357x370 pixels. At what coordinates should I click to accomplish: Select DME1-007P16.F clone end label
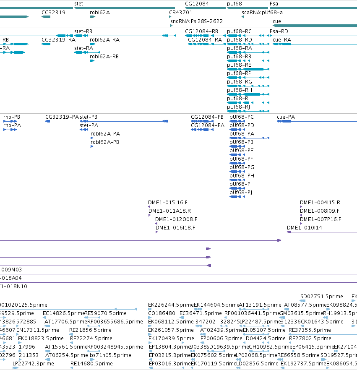tap(321, 219)
